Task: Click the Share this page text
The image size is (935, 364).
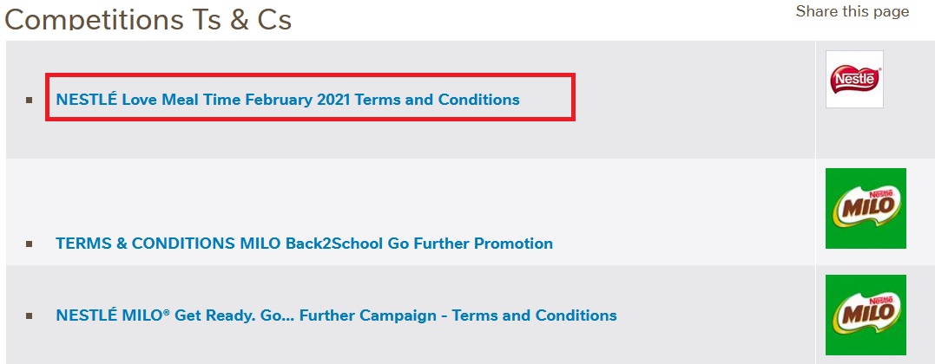Action: point(852,11)
